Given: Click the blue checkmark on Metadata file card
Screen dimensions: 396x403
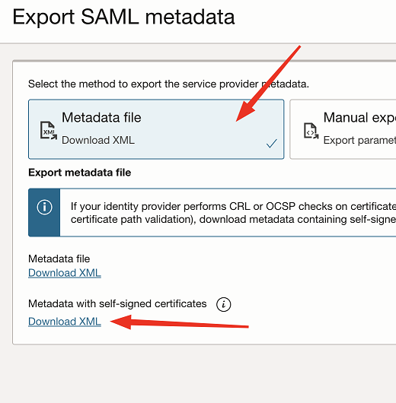Looking at the screenshot, I should coord(272,144).
